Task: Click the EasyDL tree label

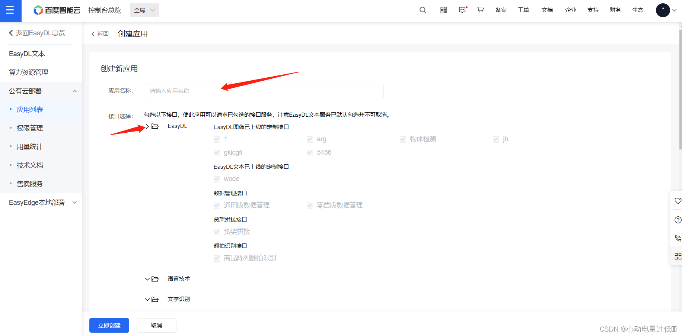Action: point(177,126)
